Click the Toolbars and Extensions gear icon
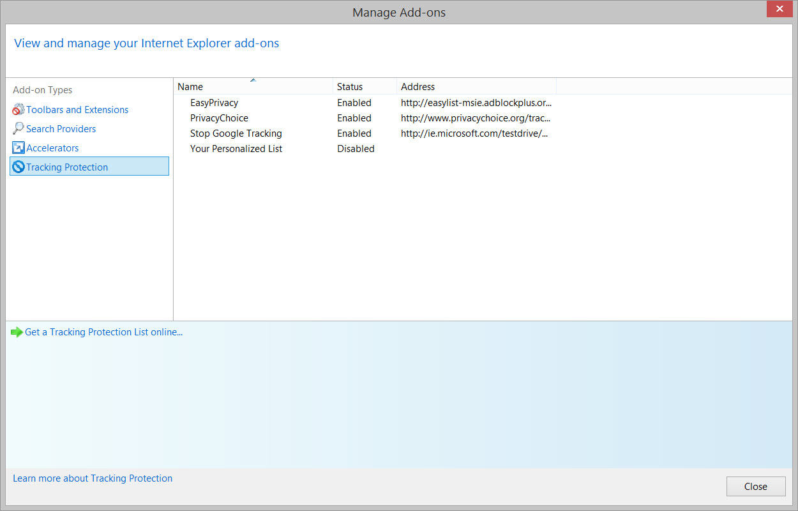798x511 pixels. click(x=19, y=110)
